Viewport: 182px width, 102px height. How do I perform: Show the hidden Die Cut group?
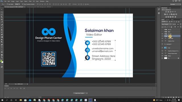point(162,29)
